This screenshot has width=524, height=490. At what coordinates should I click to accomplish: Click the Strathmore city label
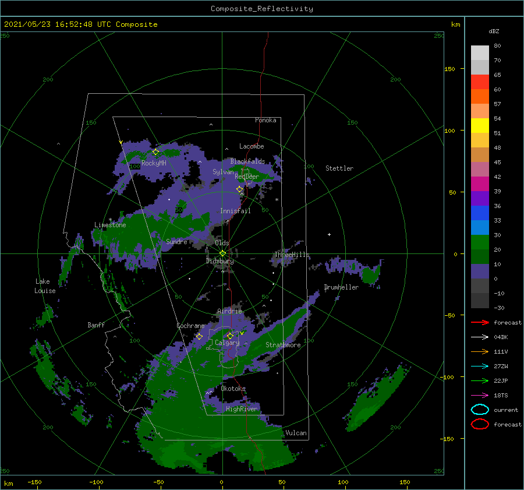[283, 345]
